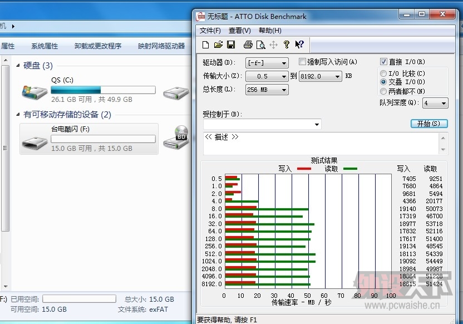Image resolution: width=463 pixels, height=324 pixels.
Task: Click 属性 in Explorer toolbar
Action: [8, 46]
